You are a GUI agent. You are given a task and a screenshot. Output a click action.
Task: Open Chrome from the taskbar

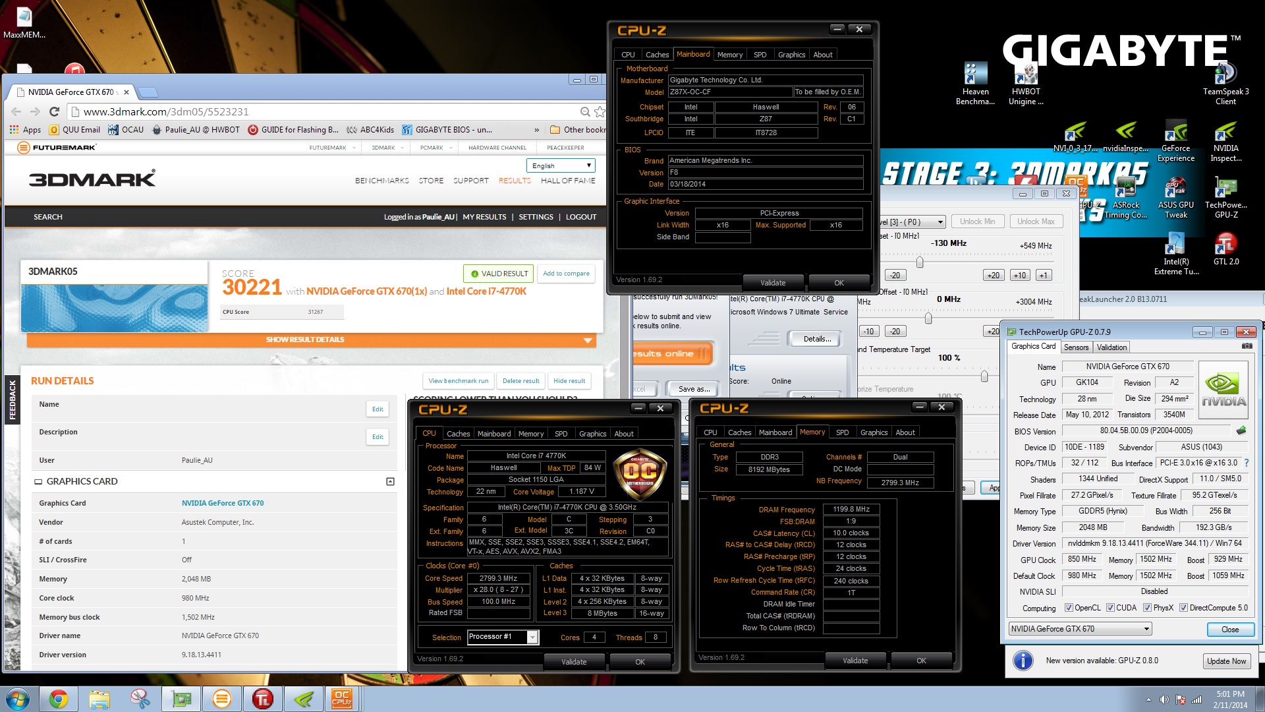click(58, 699)
